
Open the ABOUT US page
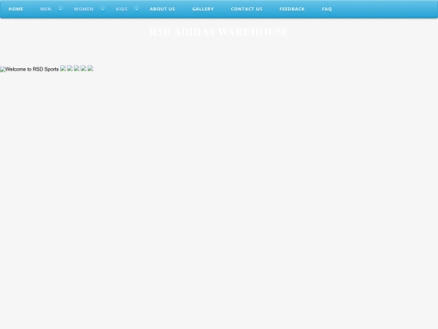pos(162,9)
